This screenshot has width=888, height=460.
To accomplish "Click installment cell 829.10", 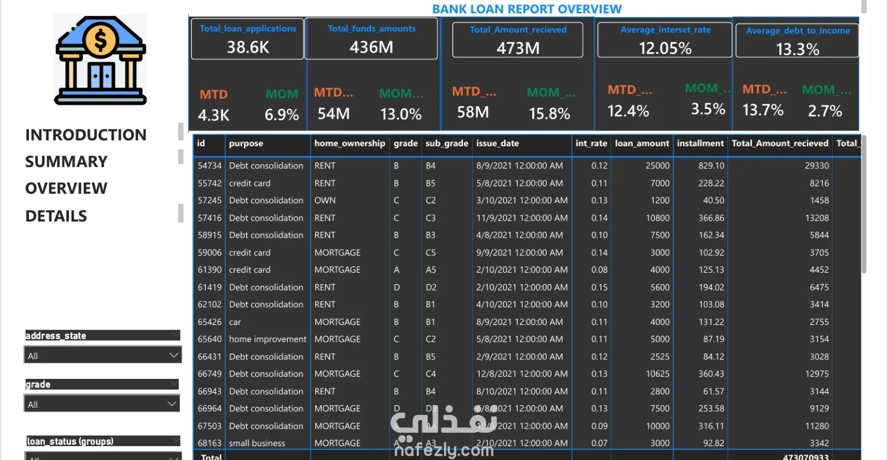I will pos(711,166).
